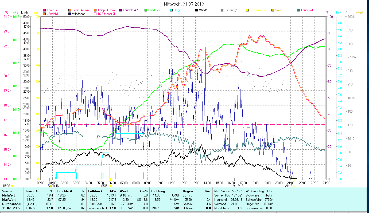Click the date title Mittwoch, 31.07.2013

point(184,4)
